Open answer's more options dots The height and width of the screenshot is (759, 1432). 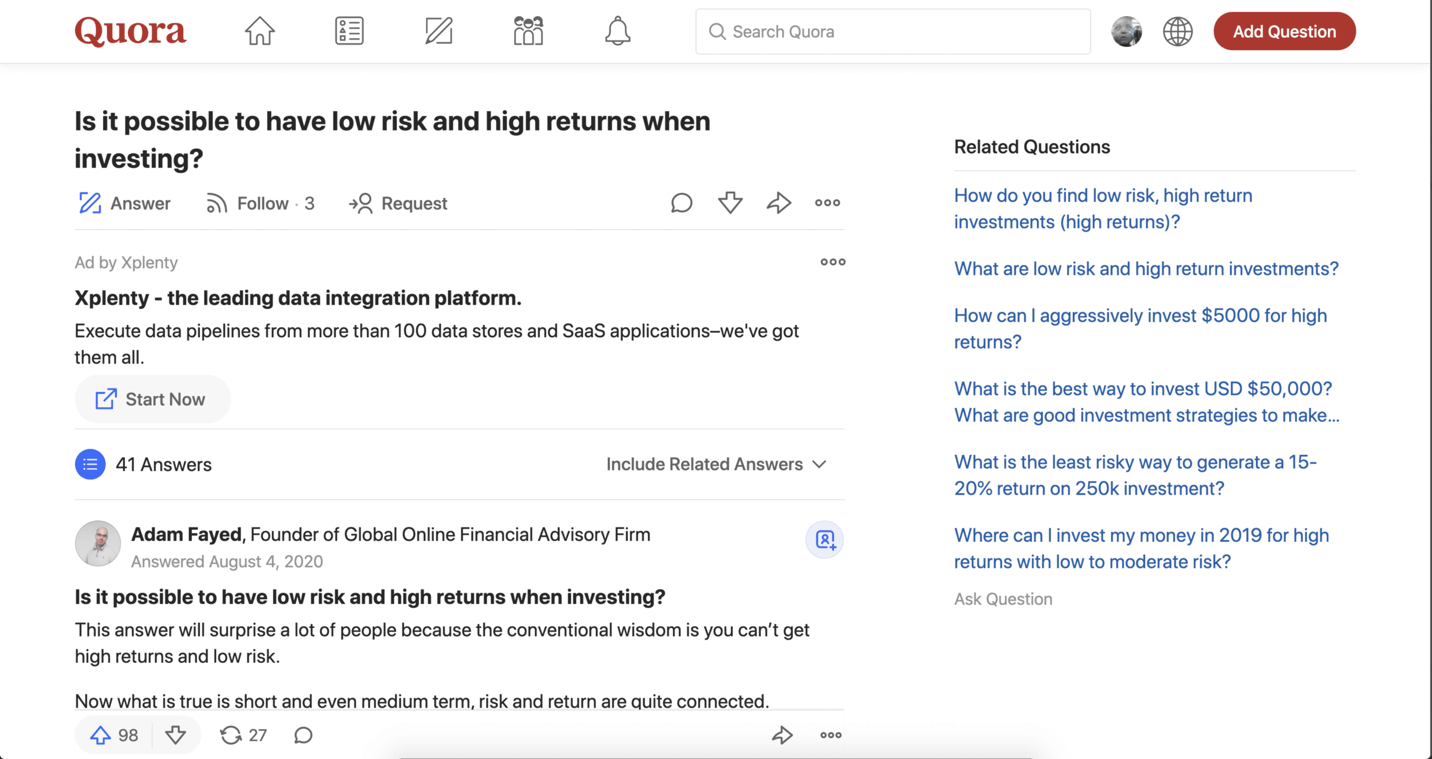pyautogui.click(x=831, y=735)
